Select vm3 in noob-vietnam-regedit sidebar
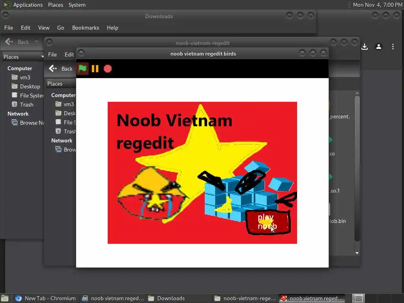 click(x=65, y=104)
